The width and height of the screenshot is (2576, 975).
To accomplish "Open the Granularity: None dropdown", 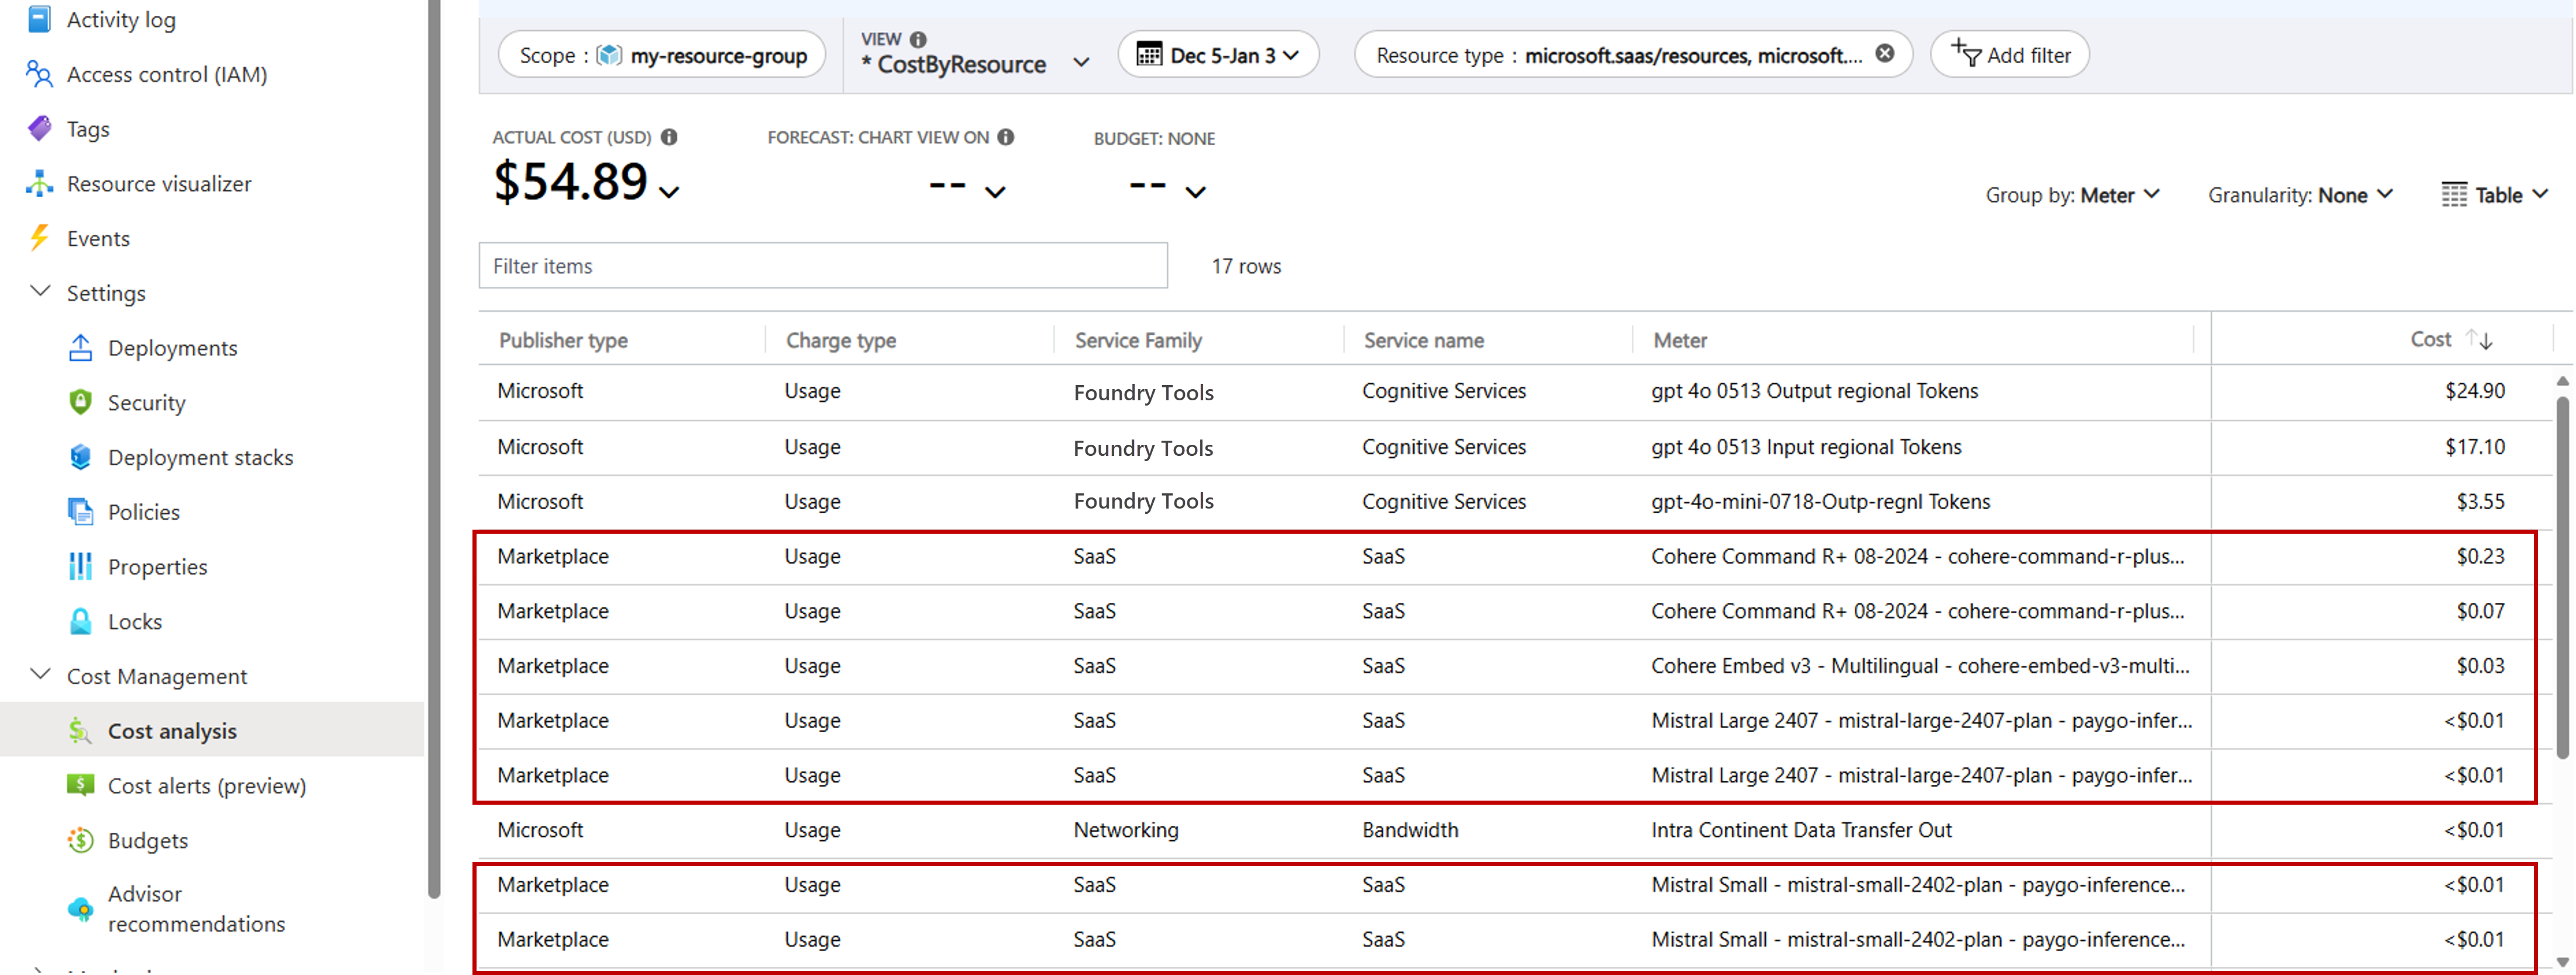I will tap(2300, 195).
